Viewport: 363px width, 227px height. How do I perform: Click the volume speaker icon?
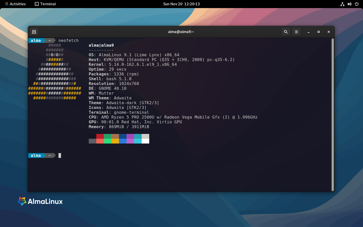pyautogui.click(x=349, y=4)
